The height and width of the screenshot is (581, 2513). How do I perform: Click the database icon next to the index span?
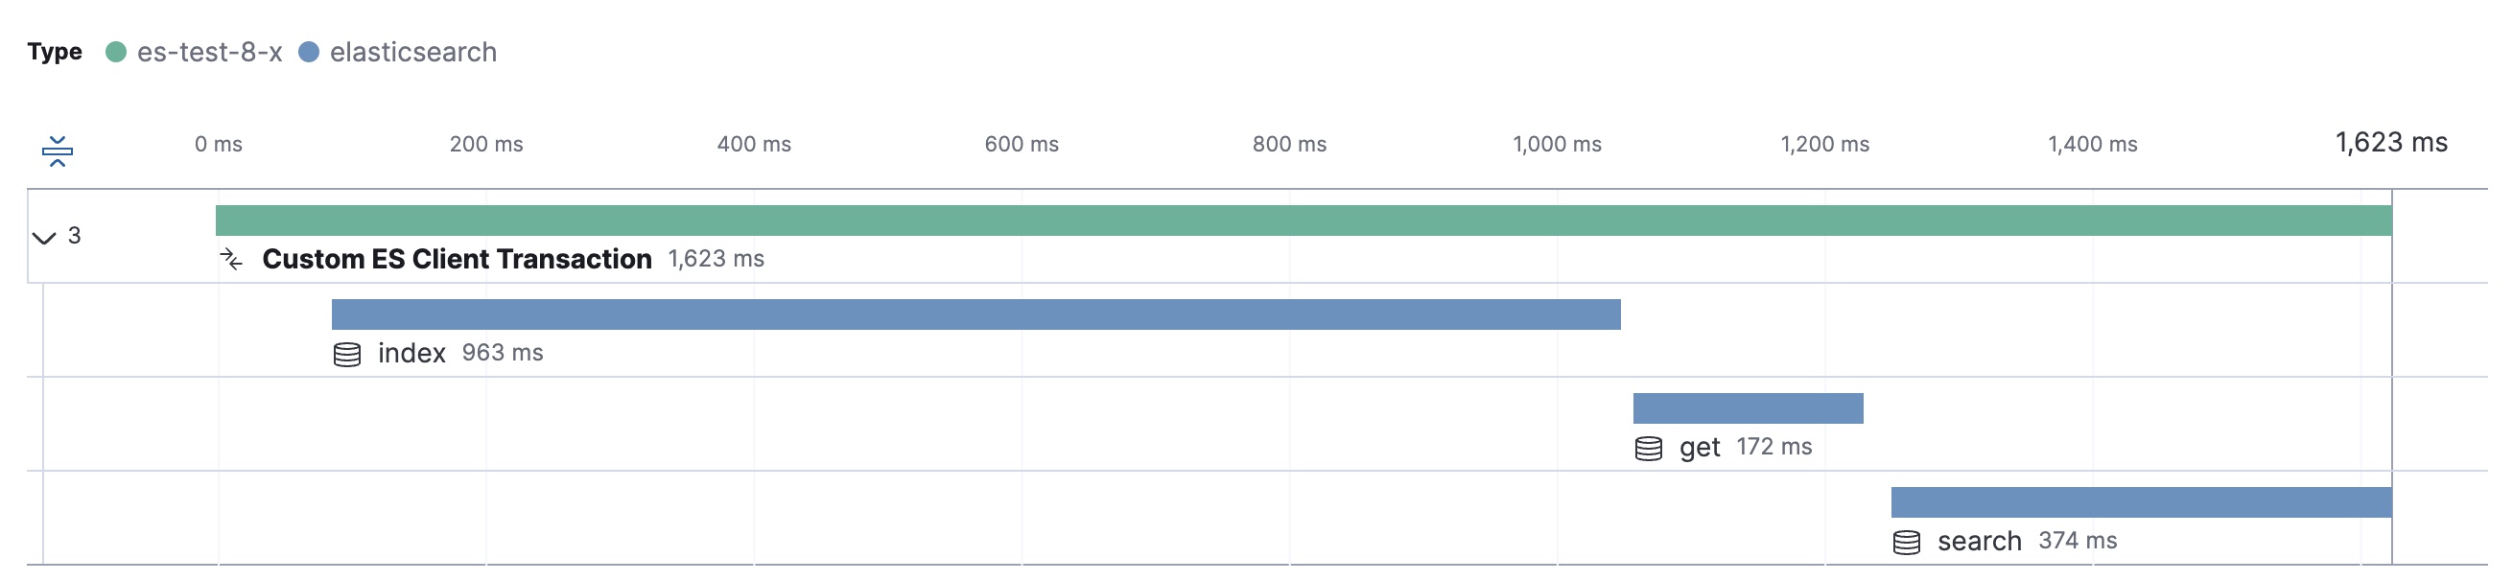[346, 355]
